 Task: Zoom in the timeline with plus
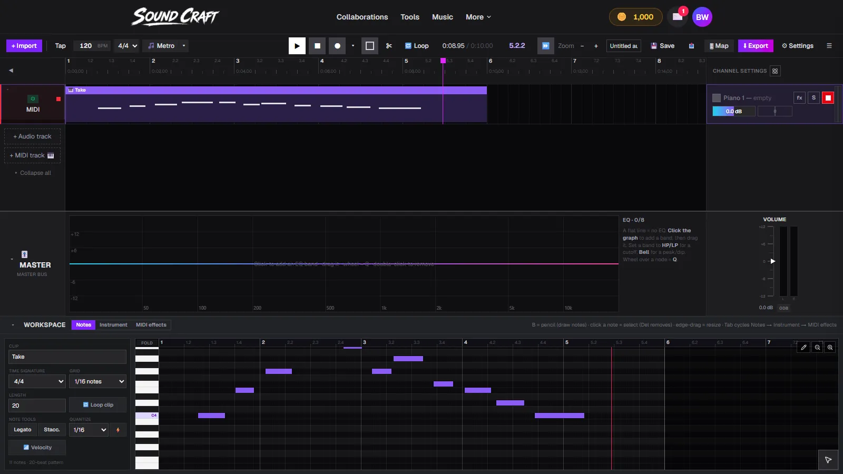(596, 46)
